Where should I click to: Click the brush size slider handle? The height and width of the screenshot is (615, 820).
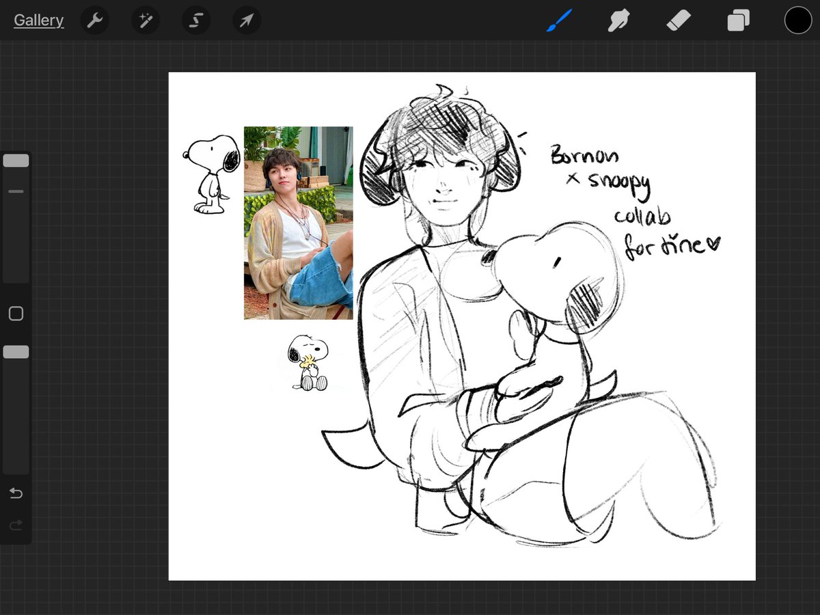click(x=16, y=161)
